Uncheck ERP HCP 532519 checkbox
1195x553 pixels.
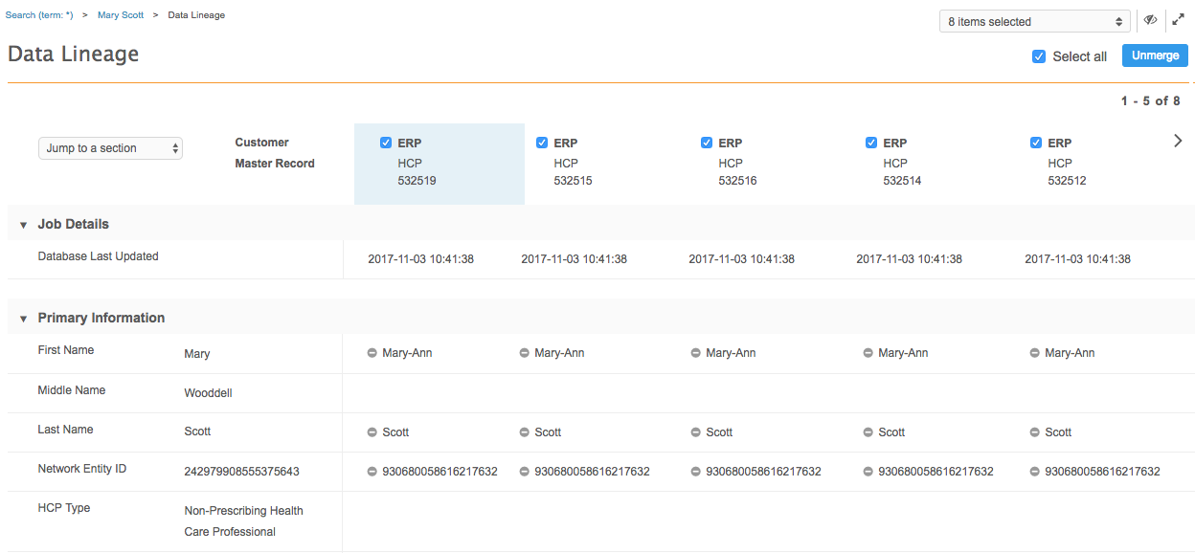click(x=386, y=143)
